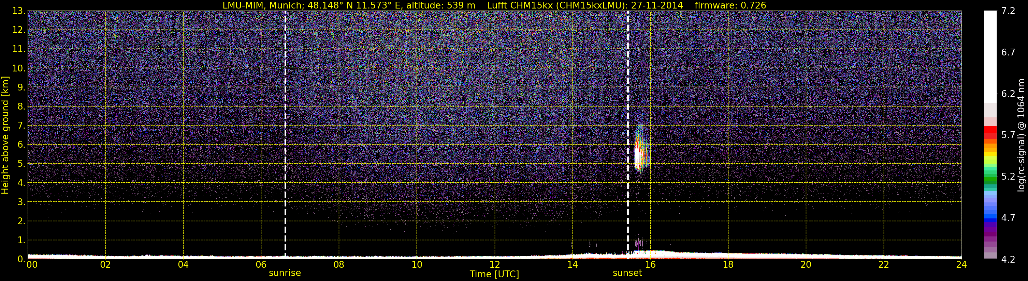The image size is (1028, 281).
Task: Select the 'sunrise' label below the axis
Action: pyautogui.click(x=285, y=273)
